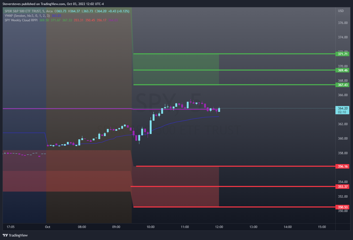
Task: Click the +0.43 (+0.12%) change value
Action: click(119, 11)
